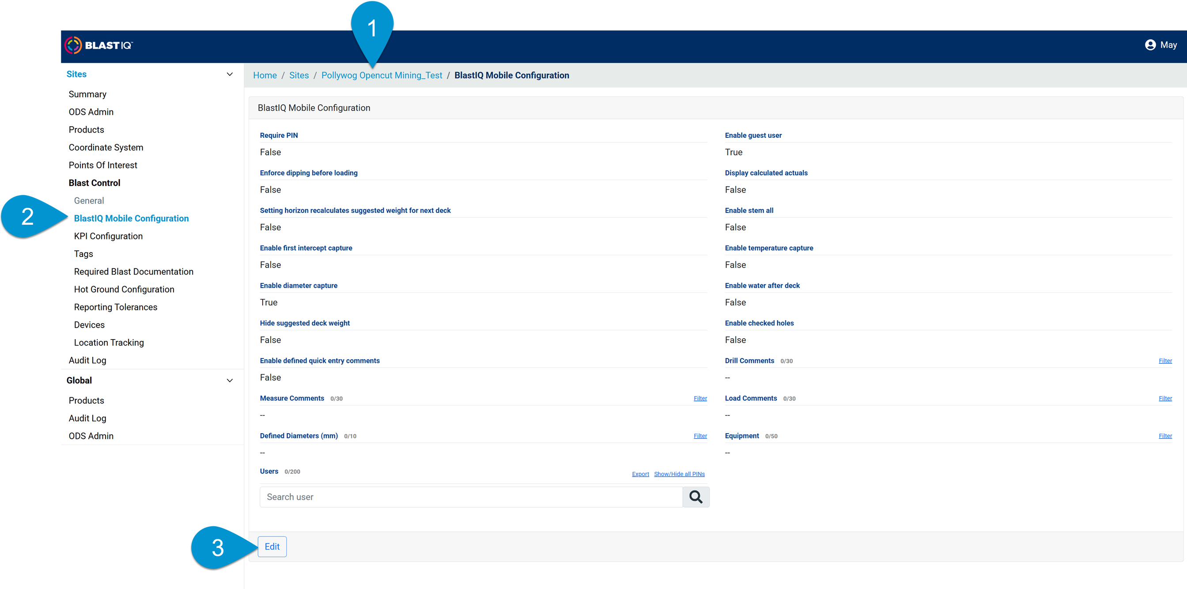Click Filter link for Equipment
This screenshot has height=589, width=1187.
click(1165, 435)
